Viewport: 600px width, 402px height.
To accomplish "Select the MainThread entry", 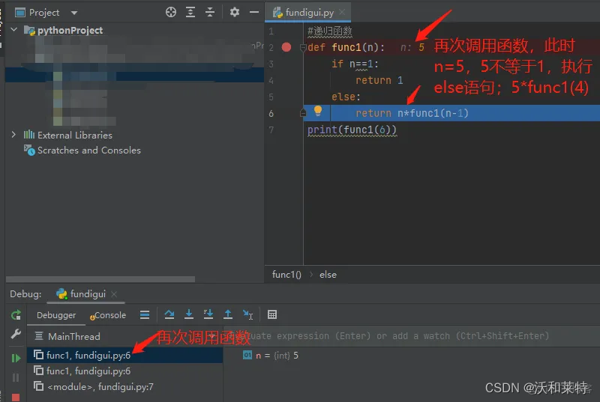I will pyautogui.click(x=73, y=336).
